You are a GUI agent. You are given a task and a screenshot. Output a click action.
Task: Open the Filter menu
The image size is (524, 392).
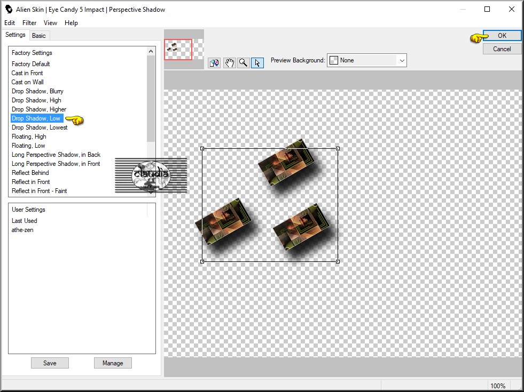(29, 23)
